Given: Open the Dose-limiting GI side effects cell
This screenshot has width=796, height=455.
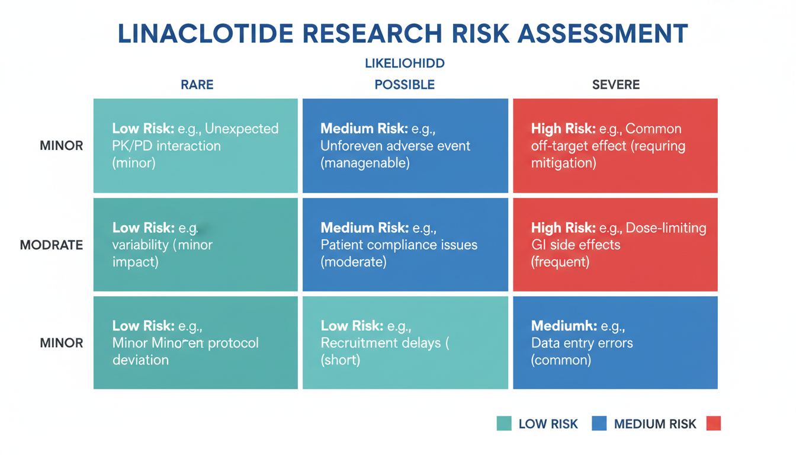Looking at the screenshot, I should point(615,245).
